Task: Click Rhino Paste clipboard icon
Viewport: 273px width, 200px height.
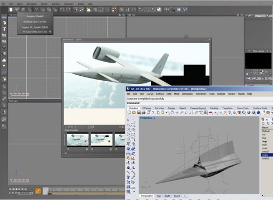Action: (163, 112)
